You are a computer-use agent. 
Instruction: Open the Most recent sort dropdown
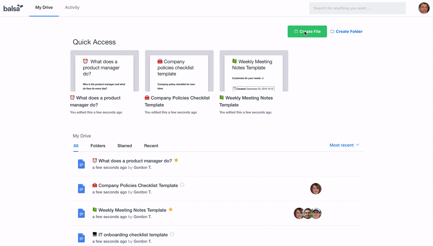pyautogui.click(x=344, y=145)
